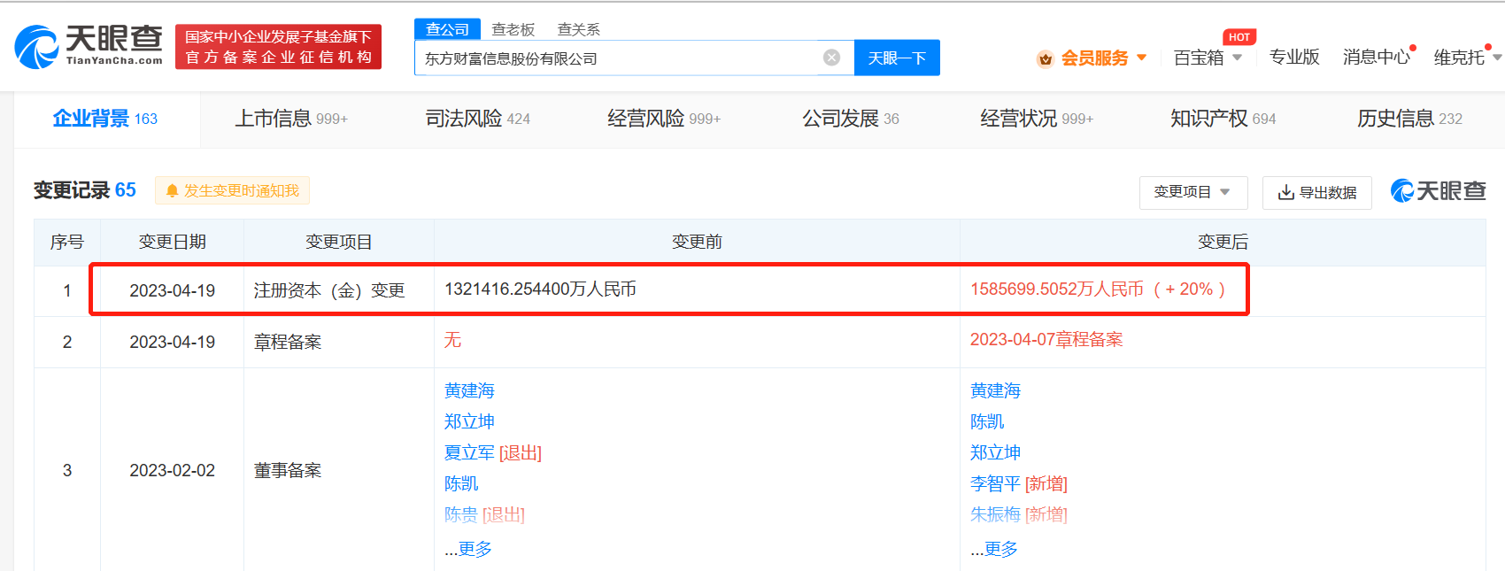Expand ...更多 in 变更前 column
The height and width of the screenshot is (571, 1505).
468,549
